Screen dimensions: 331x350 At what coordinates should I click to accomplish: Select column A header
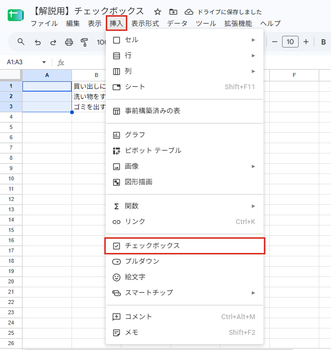pos(47,75)
